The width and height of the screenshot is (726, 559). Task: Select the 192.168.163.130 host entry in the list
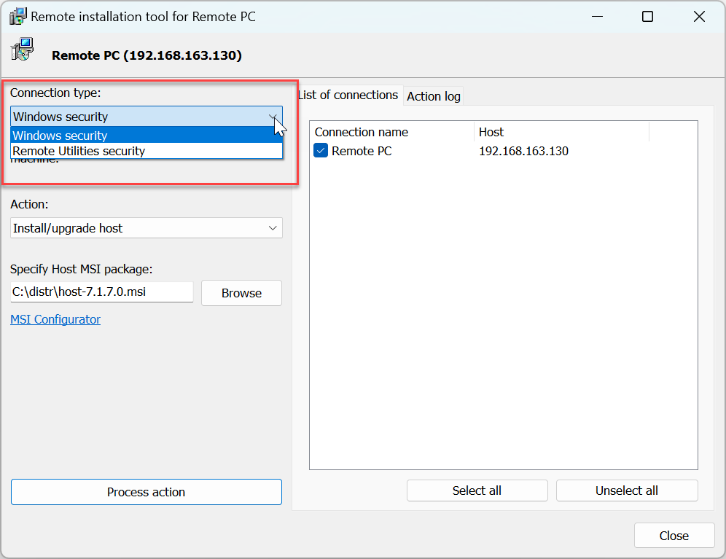click(x=523, y=151)
